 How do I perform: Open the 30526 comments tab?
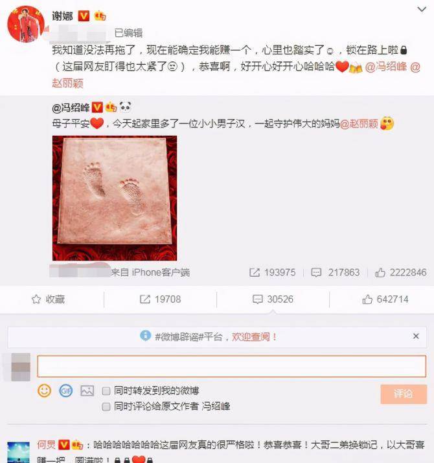pyautogui.click(x=273, y=299)
